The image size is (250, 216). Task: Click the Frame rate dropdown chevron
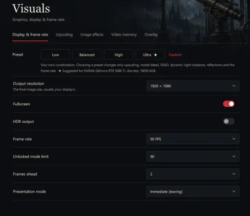pyautogui.click(x=234, y=139)
